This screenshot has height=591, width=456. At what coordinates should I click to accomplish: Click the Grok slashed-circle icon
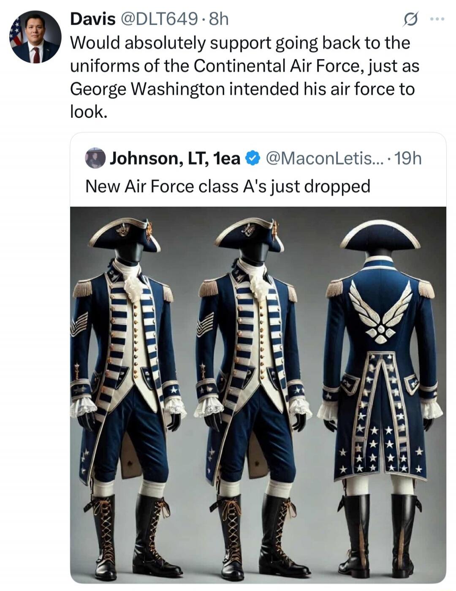point(410,19)
